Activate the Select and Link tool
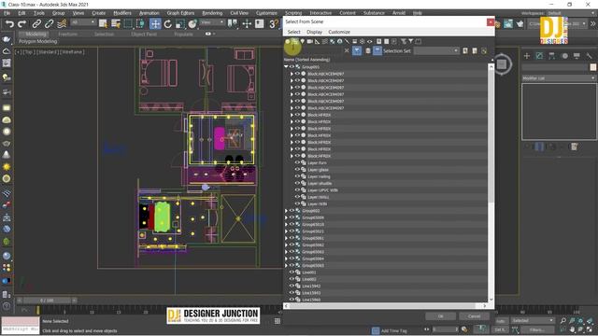 (36, 24)
